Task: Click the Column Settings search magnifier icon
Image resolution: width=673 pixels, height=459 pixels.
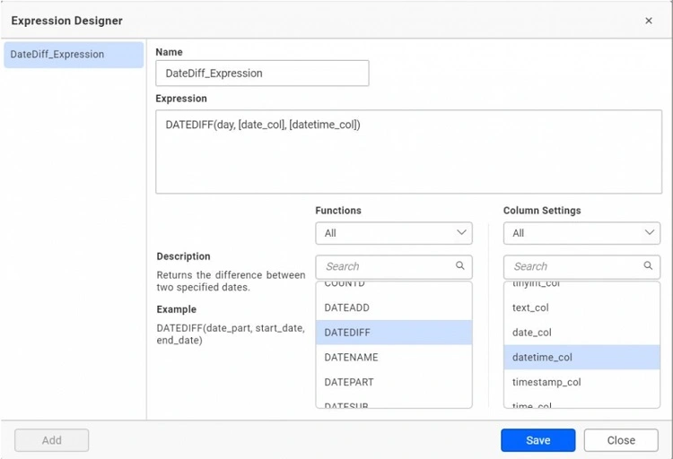Action: click(648, 266)
